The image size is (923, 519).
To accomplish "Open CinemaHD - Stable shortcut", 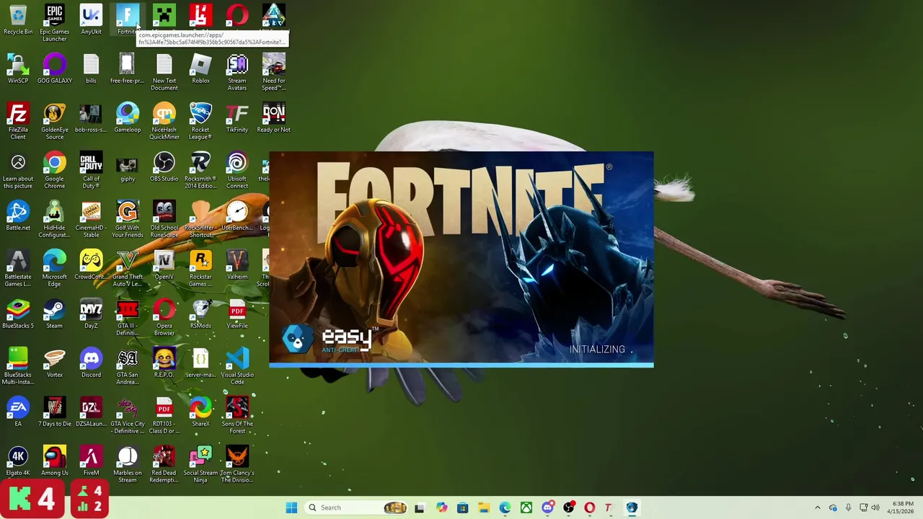I will (x=91, y=219).
